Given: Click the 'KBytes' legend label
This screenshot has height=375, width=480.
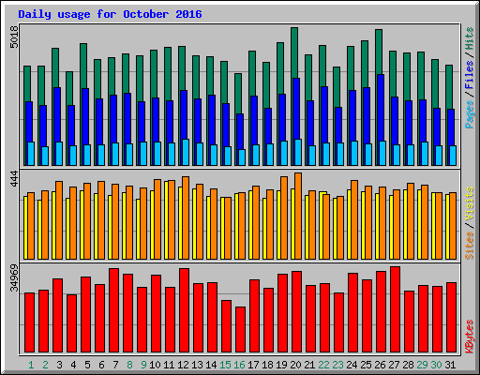Looking at the screenshot, I should click(470, 337).
